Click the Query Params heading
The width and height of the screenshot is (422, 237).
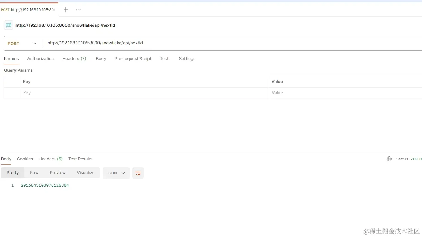click(18, 70)
